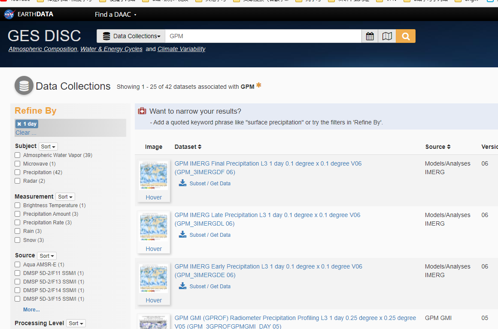The height and width of the screenshot is (329, 498).
Task: Open the Processing Level Sort dropdown
Action: (x=76, y=323)
